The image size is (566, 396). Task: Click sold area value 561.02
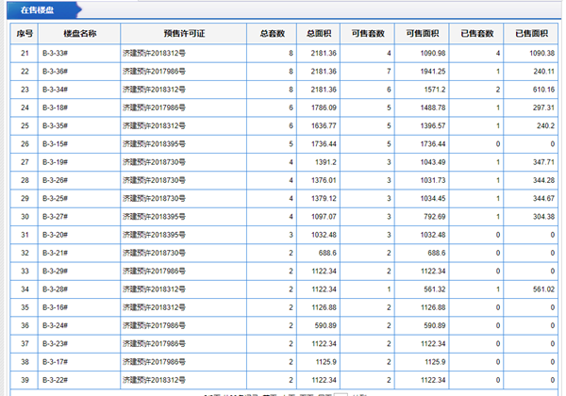(543, 289)
